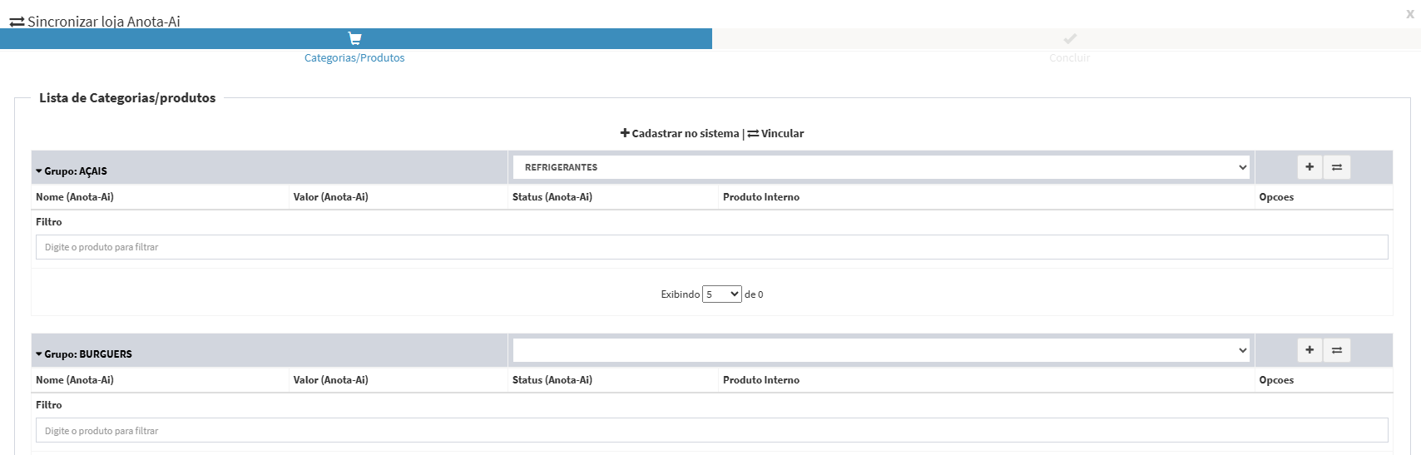Focus the AÇAIS product filter field

[x=711, y=247]
